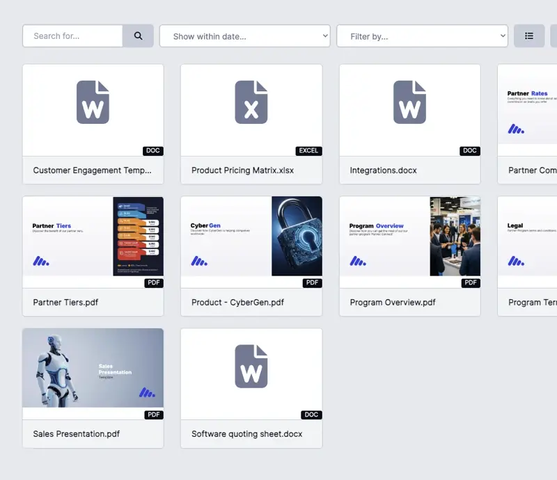
Task: Open Integrations.docx file name
Action: click(x=383, y=170)
